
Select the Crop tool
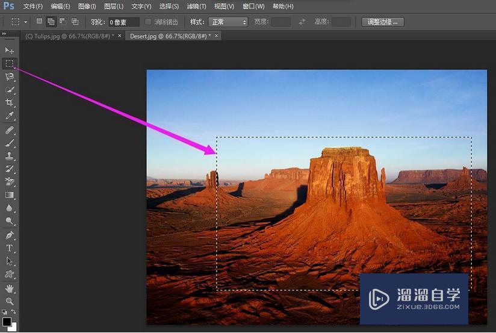click(x=10, y=102)
